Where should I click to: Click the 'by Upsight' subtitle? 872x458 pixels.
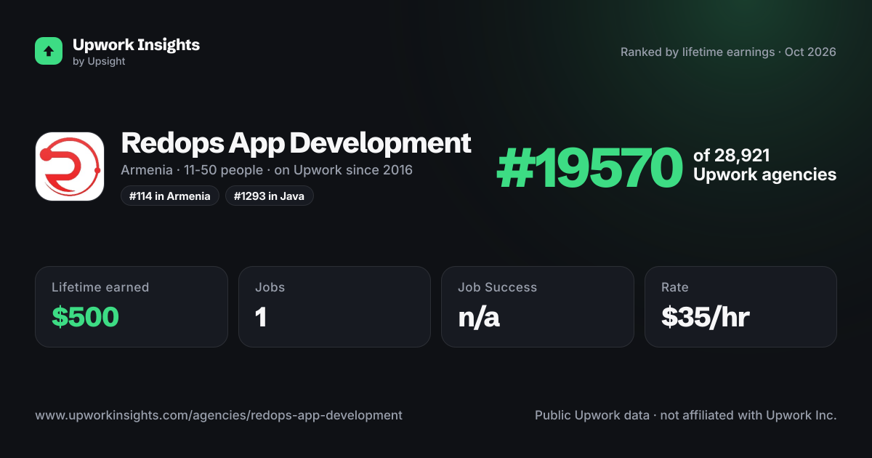[99, 62]
